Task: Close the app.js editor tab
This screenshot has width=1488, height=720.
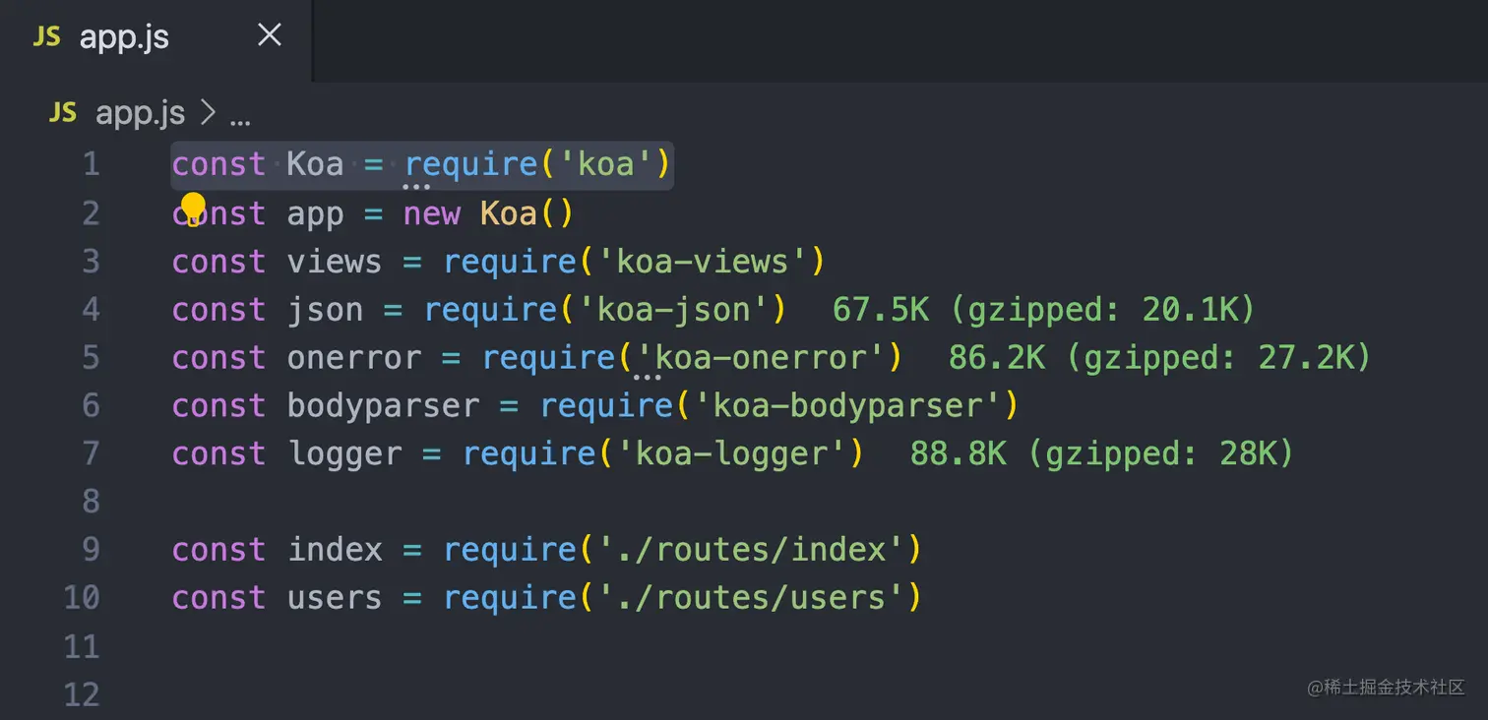Action: click(269, 36)
